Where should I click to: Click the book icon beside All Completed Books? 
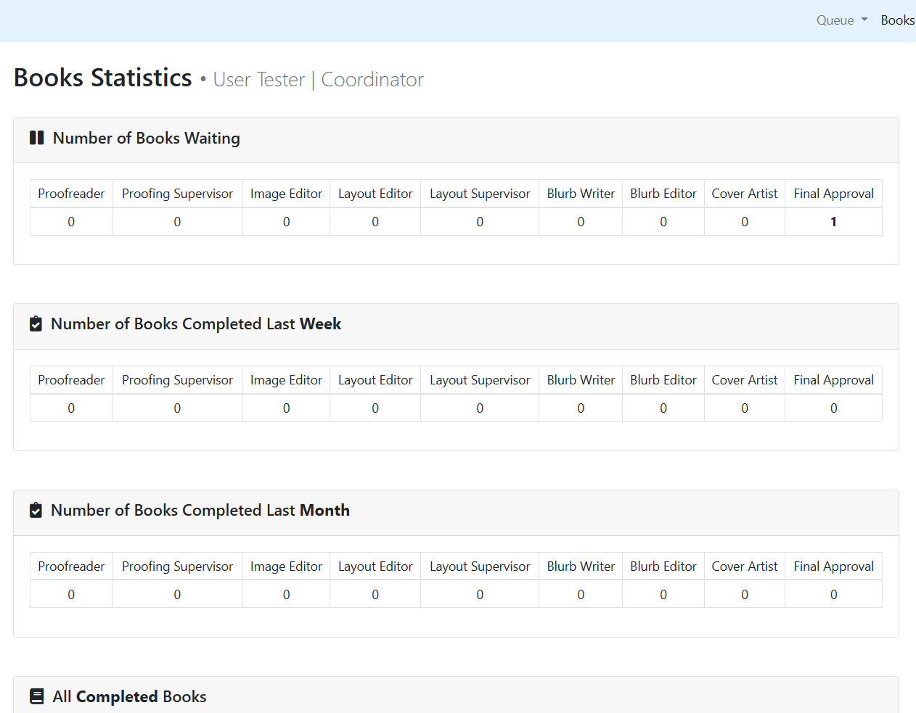[x=36, y=697]
